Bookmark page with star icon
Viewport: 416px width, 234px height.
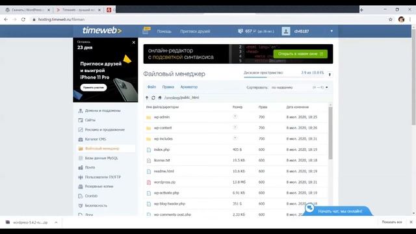(390, 19)
